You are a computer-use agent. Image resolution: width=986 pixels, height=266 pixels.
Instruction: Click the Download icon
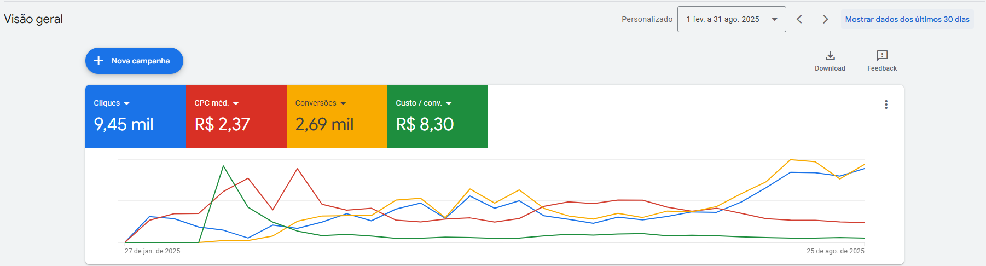(830, 56)
